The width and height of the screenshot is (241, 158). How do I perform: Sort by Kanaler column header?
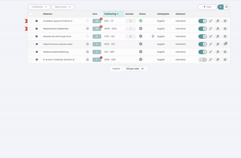tap(129, 14)
